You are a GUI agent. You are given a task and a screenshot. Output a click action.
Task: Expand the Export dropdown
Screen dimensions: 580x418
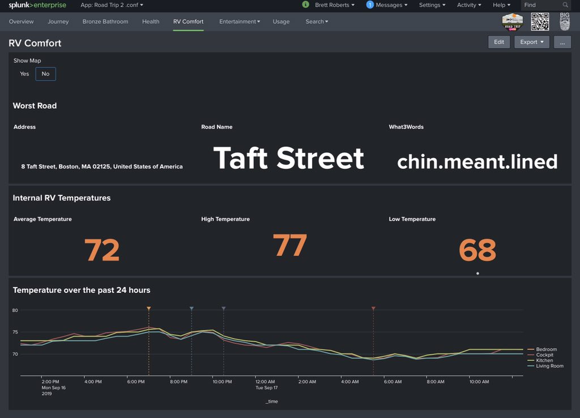pyautogui.click(x=531, y=42)
